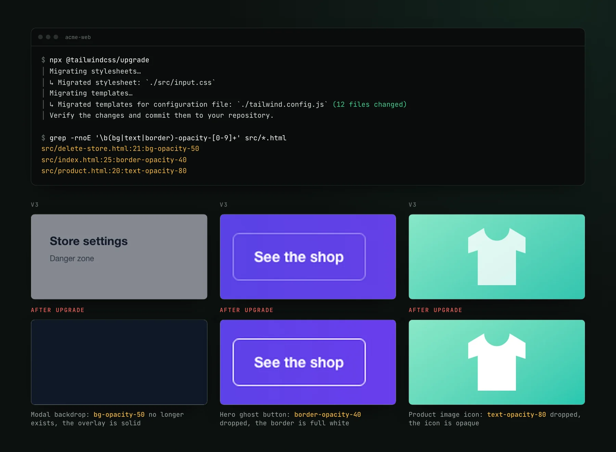Click the src/delete-store.html:21:bg-opacity-50 result
Screen dimensions: 616x452
click(120, 148)
